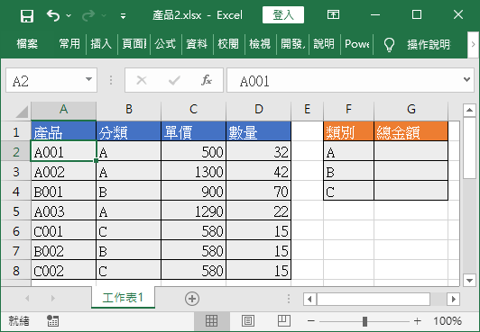The image size is (480, 332).
Task: Click the formula bar showing A001
Action: 344,81
